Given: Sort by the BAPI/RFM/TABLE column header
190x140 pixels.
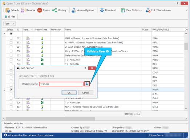Looking at the screenshot, I should tap(168, 30).
